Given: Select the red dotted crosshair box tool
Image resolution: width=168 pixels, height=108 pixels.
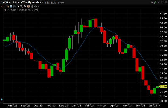Looking at the screenshot, I should click(4, 6).
